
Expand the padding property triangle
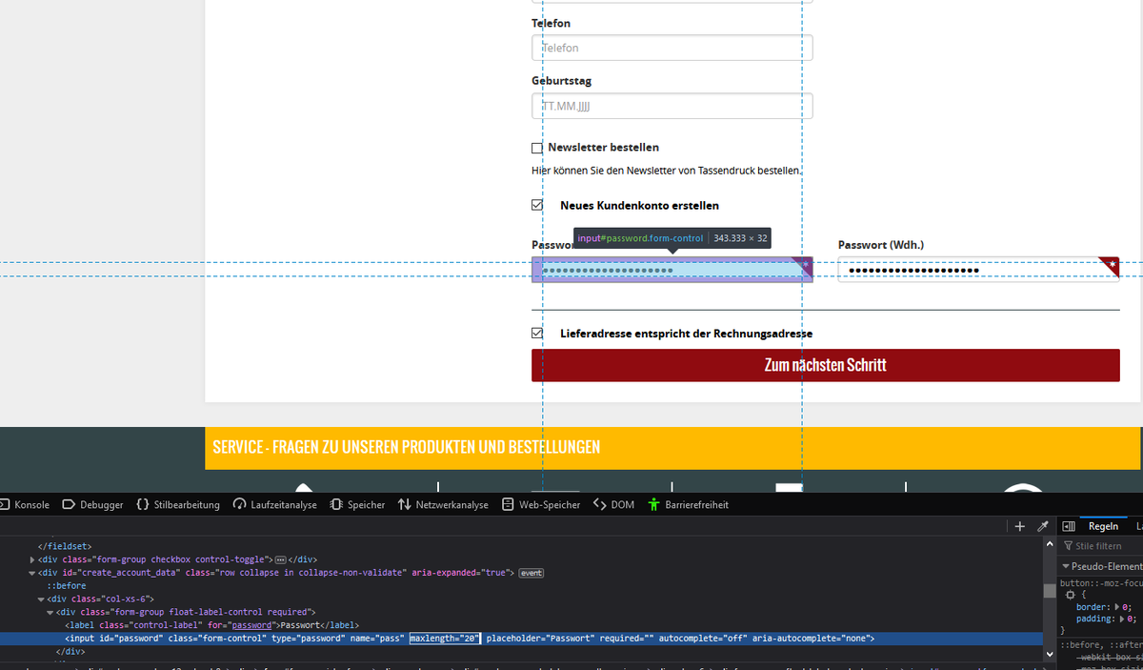pyautogui.click(x=1123, y=619)
